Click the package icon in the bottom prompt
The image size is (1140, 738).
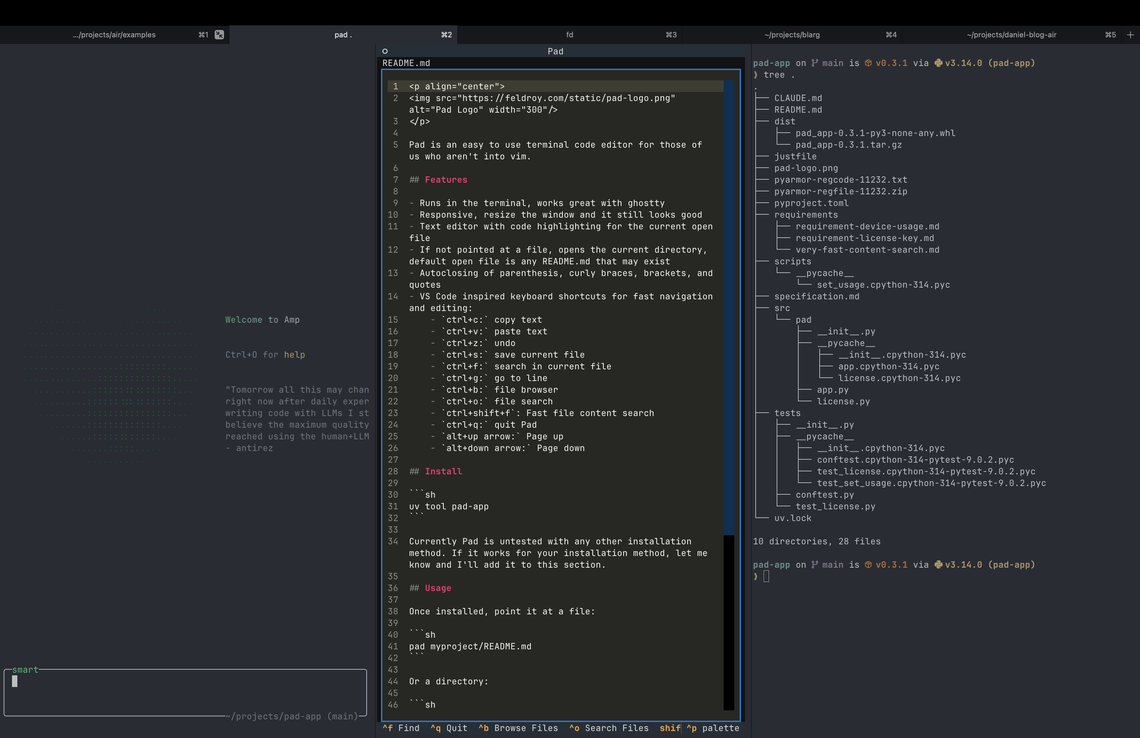coord(868,564)
